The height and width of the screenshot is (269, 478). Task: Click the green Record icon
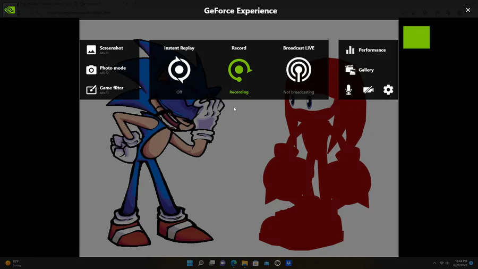(240, 70)
